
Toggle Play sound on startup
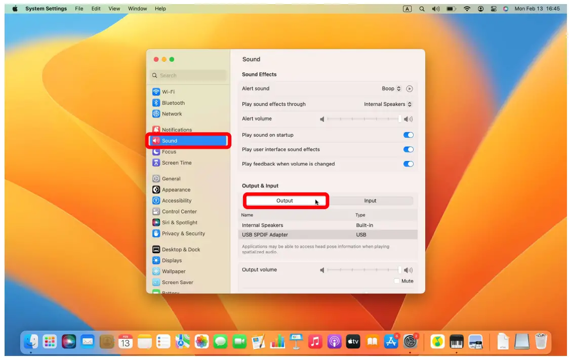[408, 135]
